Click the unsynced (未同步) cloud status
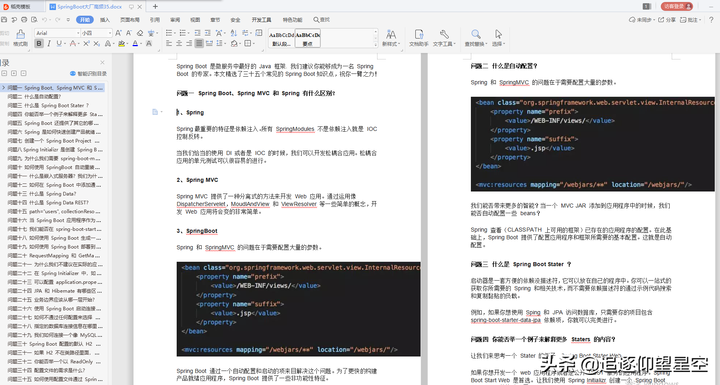Viewport: 720px width, 385px height. pos(642,20)
